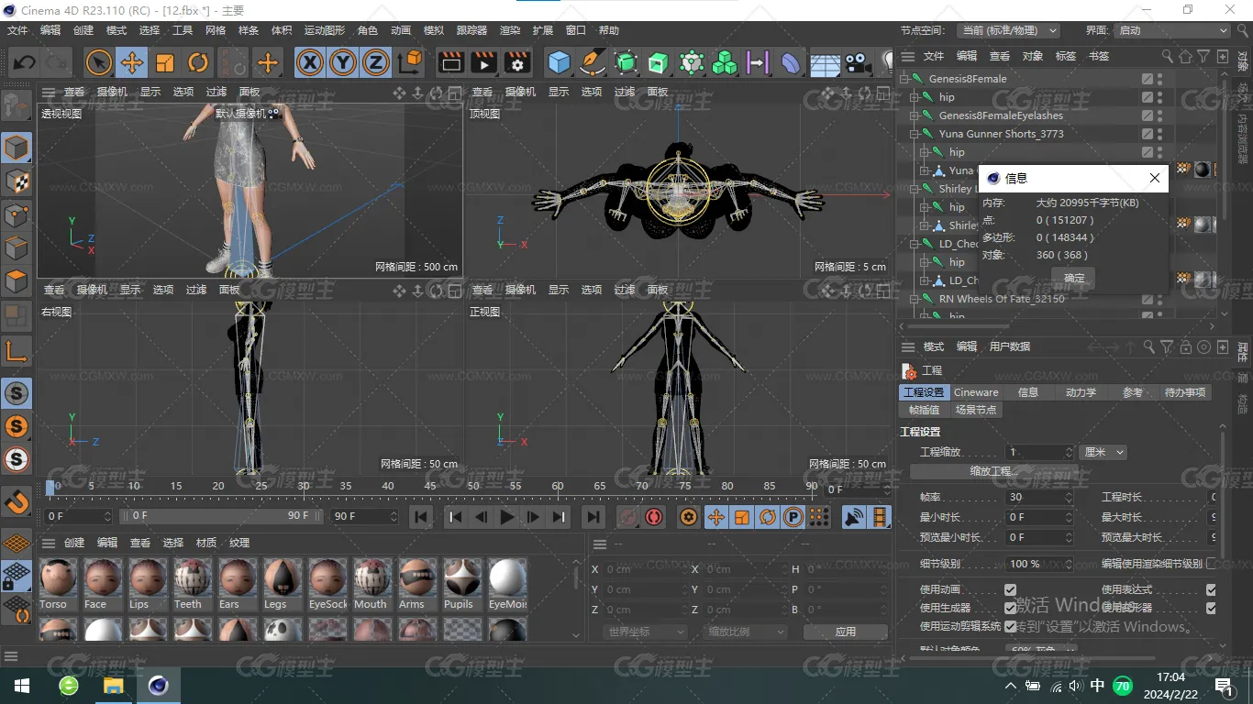Go to end of animation
Screen dimensions: 1253x704
point(593,517)
